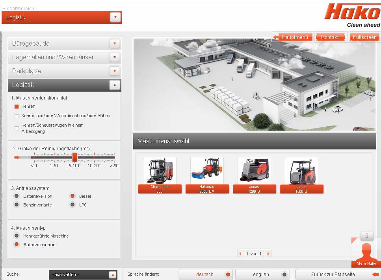
Task: Click the Bürogebäude accordion header
Action: tap(64, 44)
